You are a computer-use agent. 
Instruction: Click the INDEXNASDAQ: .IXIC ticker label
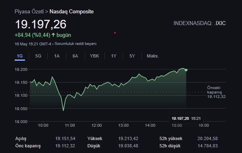tap(200, 23)
